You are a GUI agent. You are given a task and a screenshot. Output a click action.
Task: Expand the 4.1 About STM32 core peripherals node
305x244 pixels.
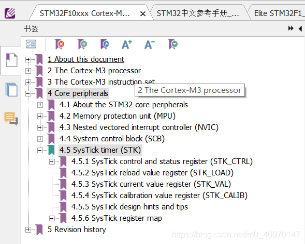pyautogui.click(x=40, y=105)
